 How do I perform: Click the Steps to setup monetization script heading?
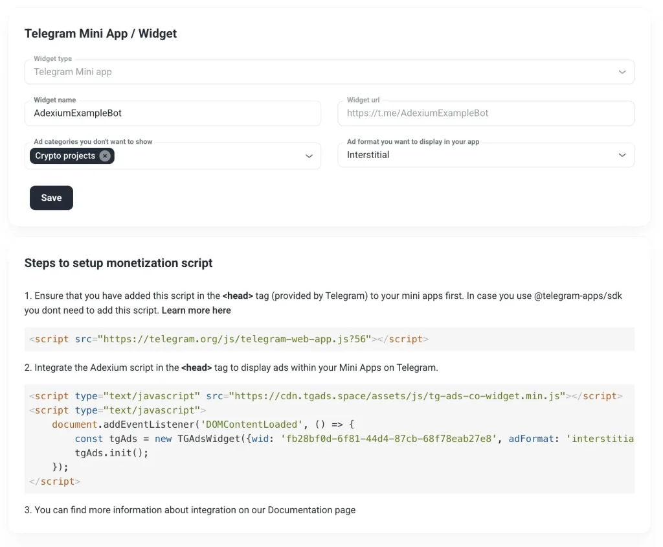(118, 263)
